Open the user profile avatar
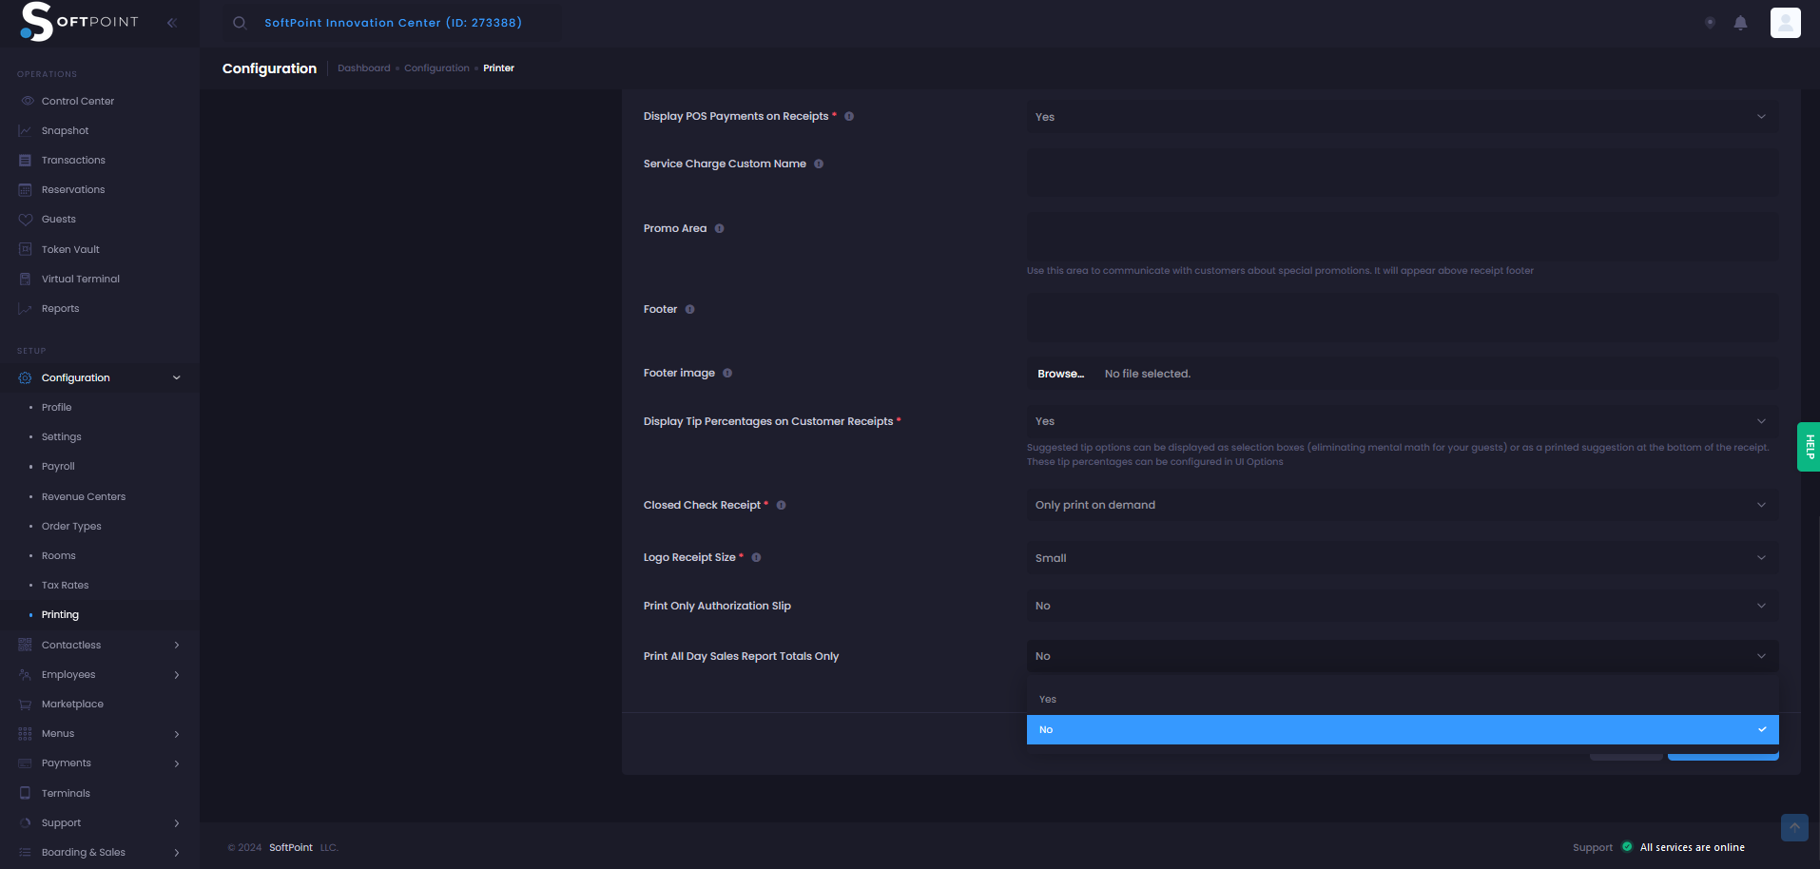This screenshot has width=1820, height=869. tap(1785, 23)
